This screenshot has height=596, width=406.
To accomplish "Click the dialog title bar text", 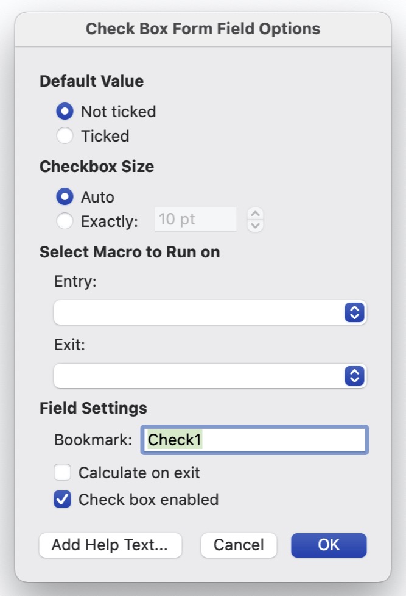I will coord(203,29).
